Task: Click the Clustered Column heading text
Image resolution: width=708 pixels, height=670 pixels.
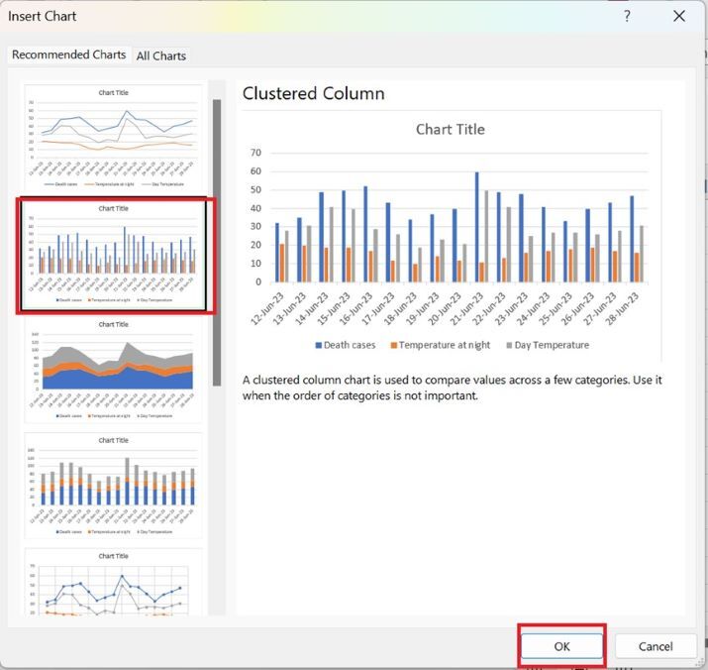Action: (313, 94)
